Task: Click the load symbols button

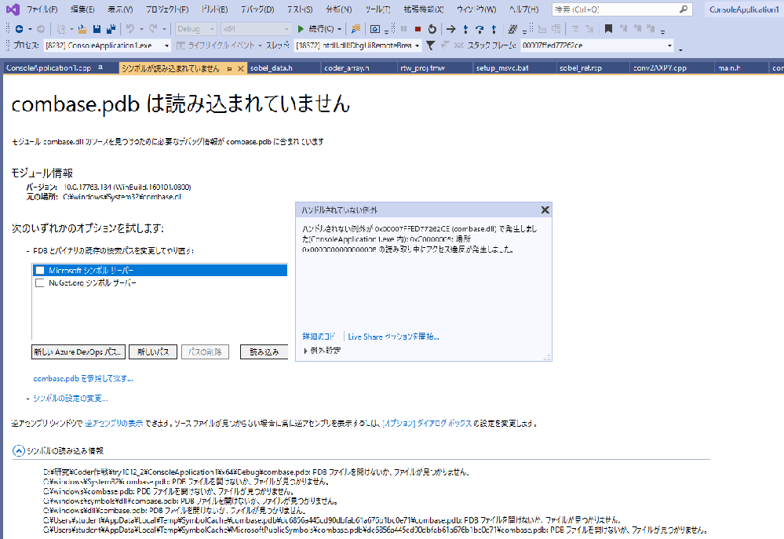Action: point(264,352)
